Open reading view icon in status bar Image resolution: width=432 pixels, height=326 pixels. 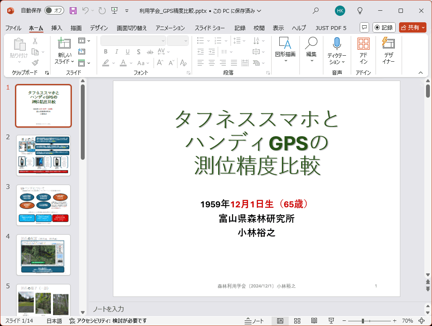(x=314, y=321)
